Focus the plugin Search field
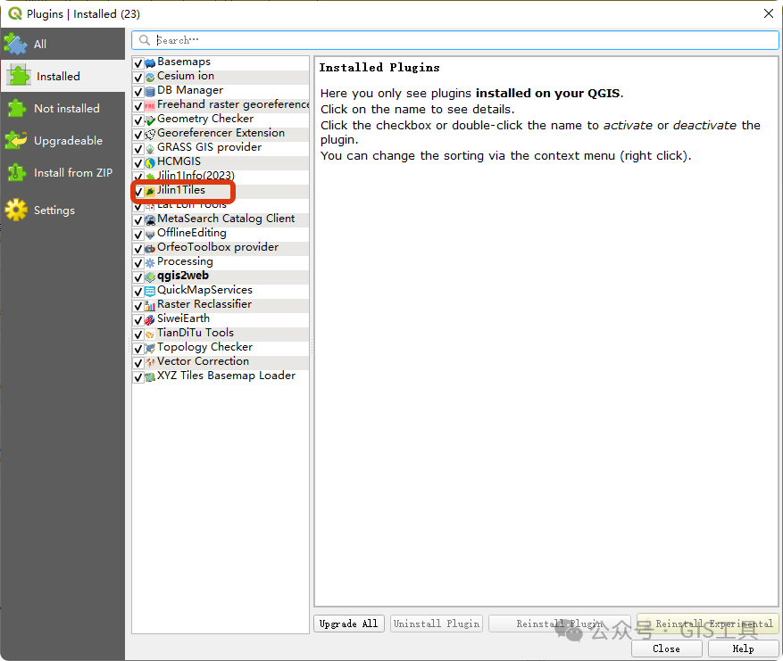The image size is (783, 661). pyautogui.click(x=455, y=40)
